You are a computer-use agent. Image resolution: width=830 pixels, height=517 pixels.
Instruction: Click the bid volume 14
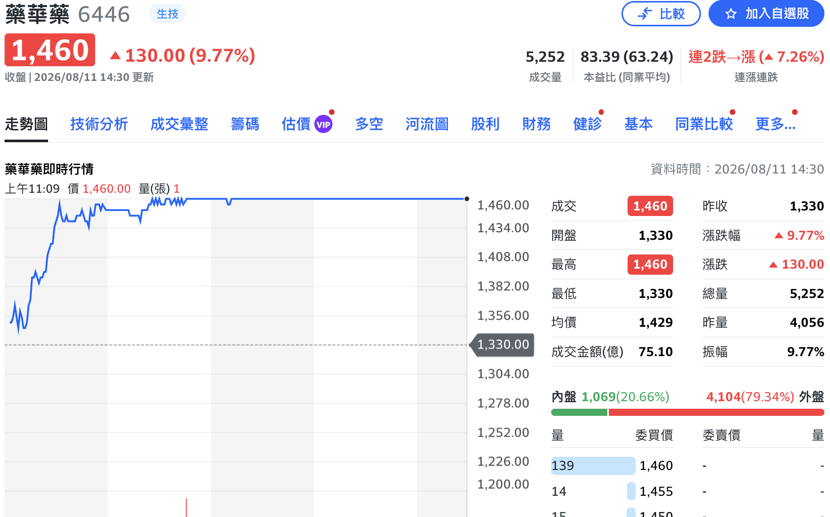point(559,491)
